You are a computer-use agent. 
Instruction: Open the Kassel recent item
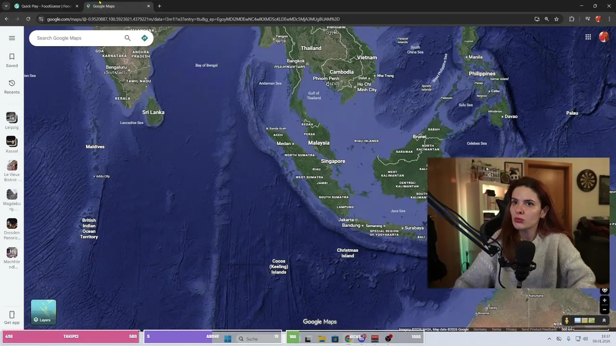(x=12, y=144)
